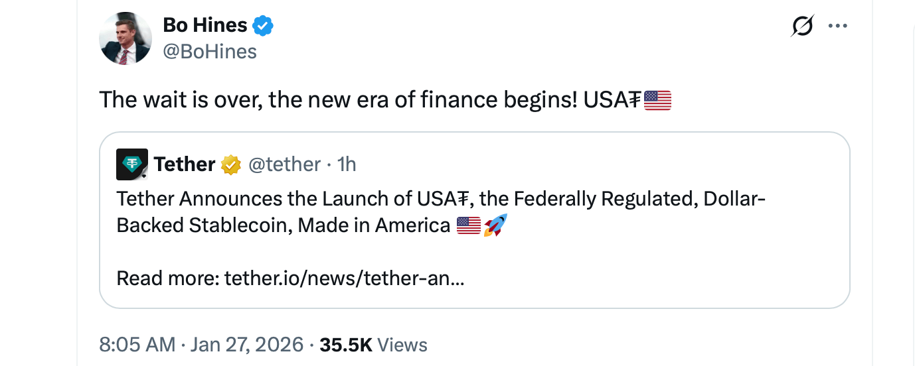915x366 pixels.
Task: Click the US flag emoji in quoted tweet
Action: coord(469,225)
